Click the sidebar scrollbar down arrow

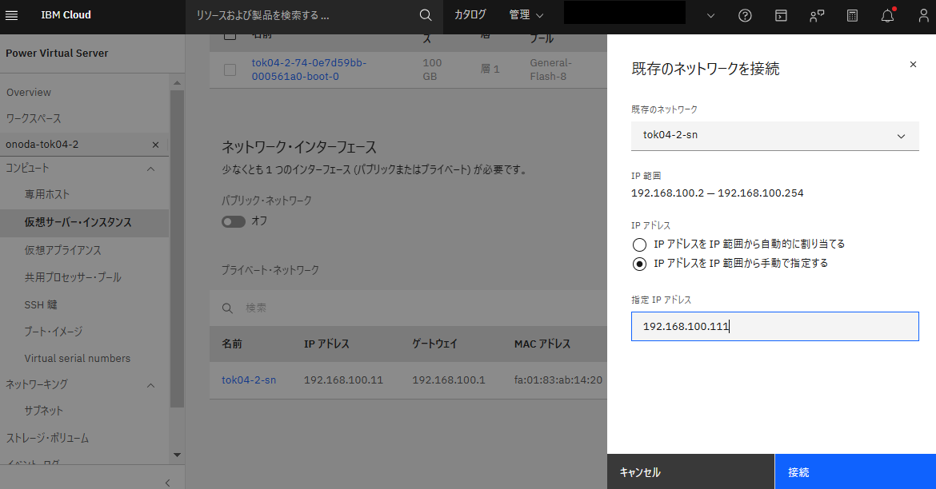(177, 455)
